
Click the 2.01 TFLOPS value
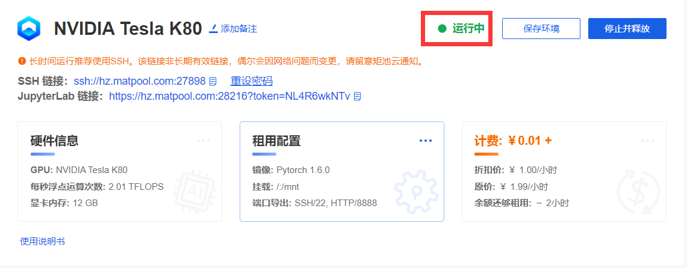click(x=136, y=187)
